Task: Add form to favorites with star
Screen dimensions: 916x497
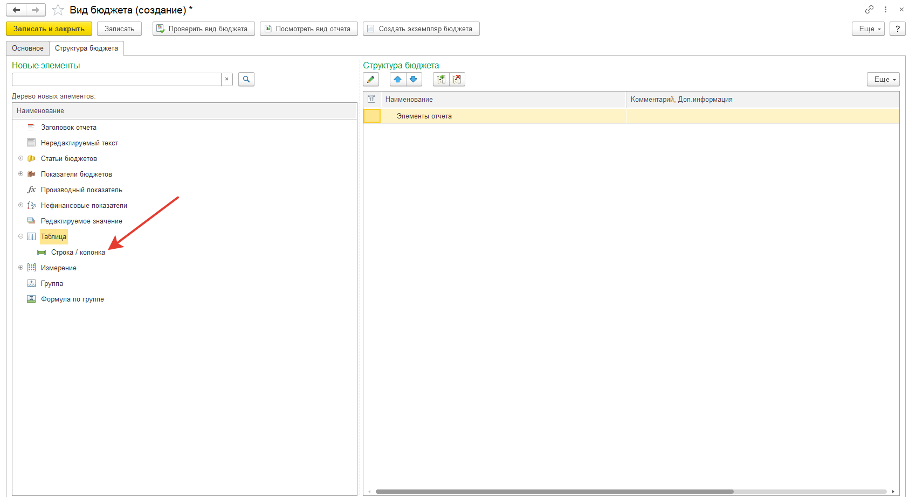Action: [58, 10]
